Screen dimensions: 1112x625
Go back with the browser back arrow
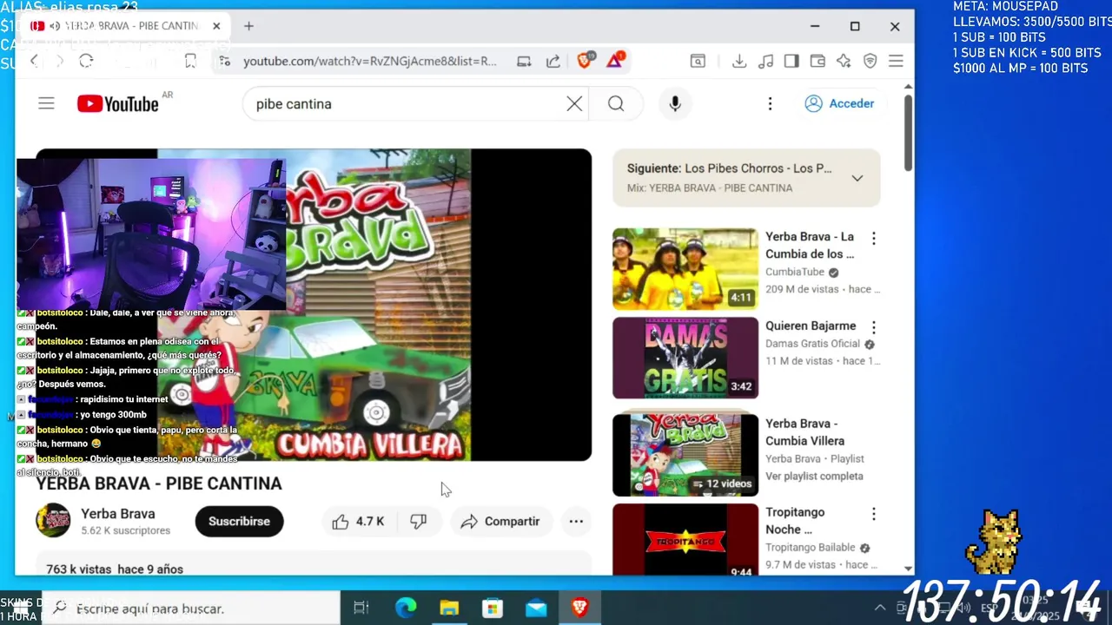point(34,61)
